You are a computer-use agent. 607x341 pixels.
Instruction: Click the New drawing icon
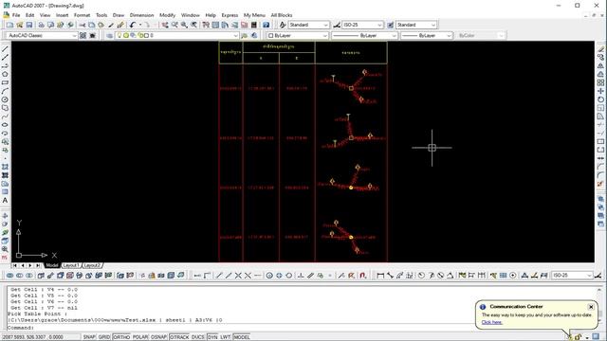(9, 25)
